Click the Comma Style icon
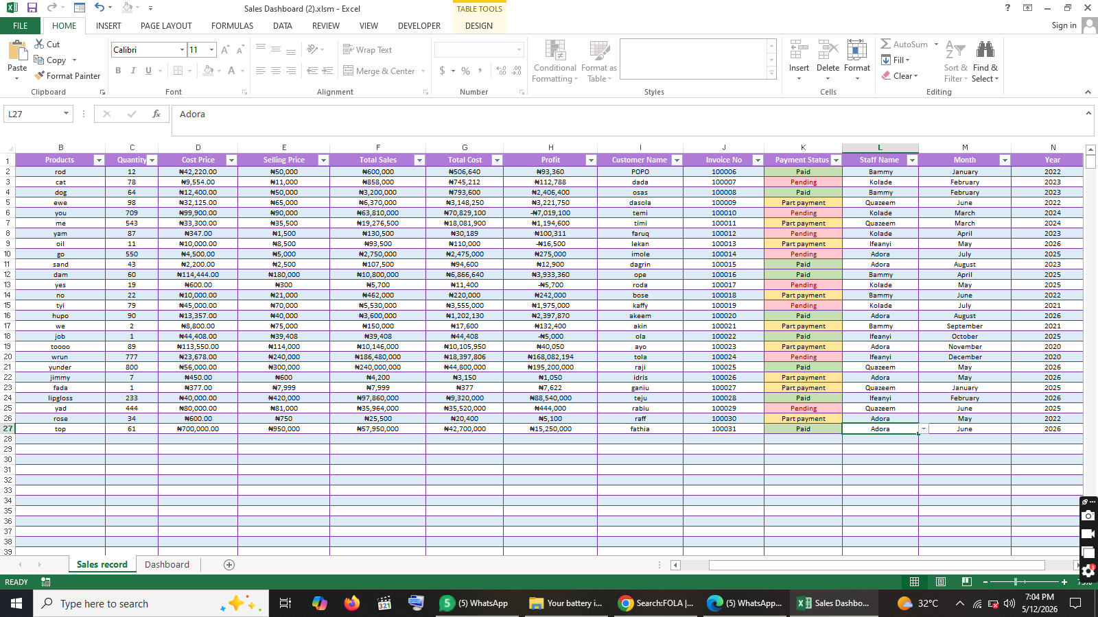 click(x=480, y=71)
